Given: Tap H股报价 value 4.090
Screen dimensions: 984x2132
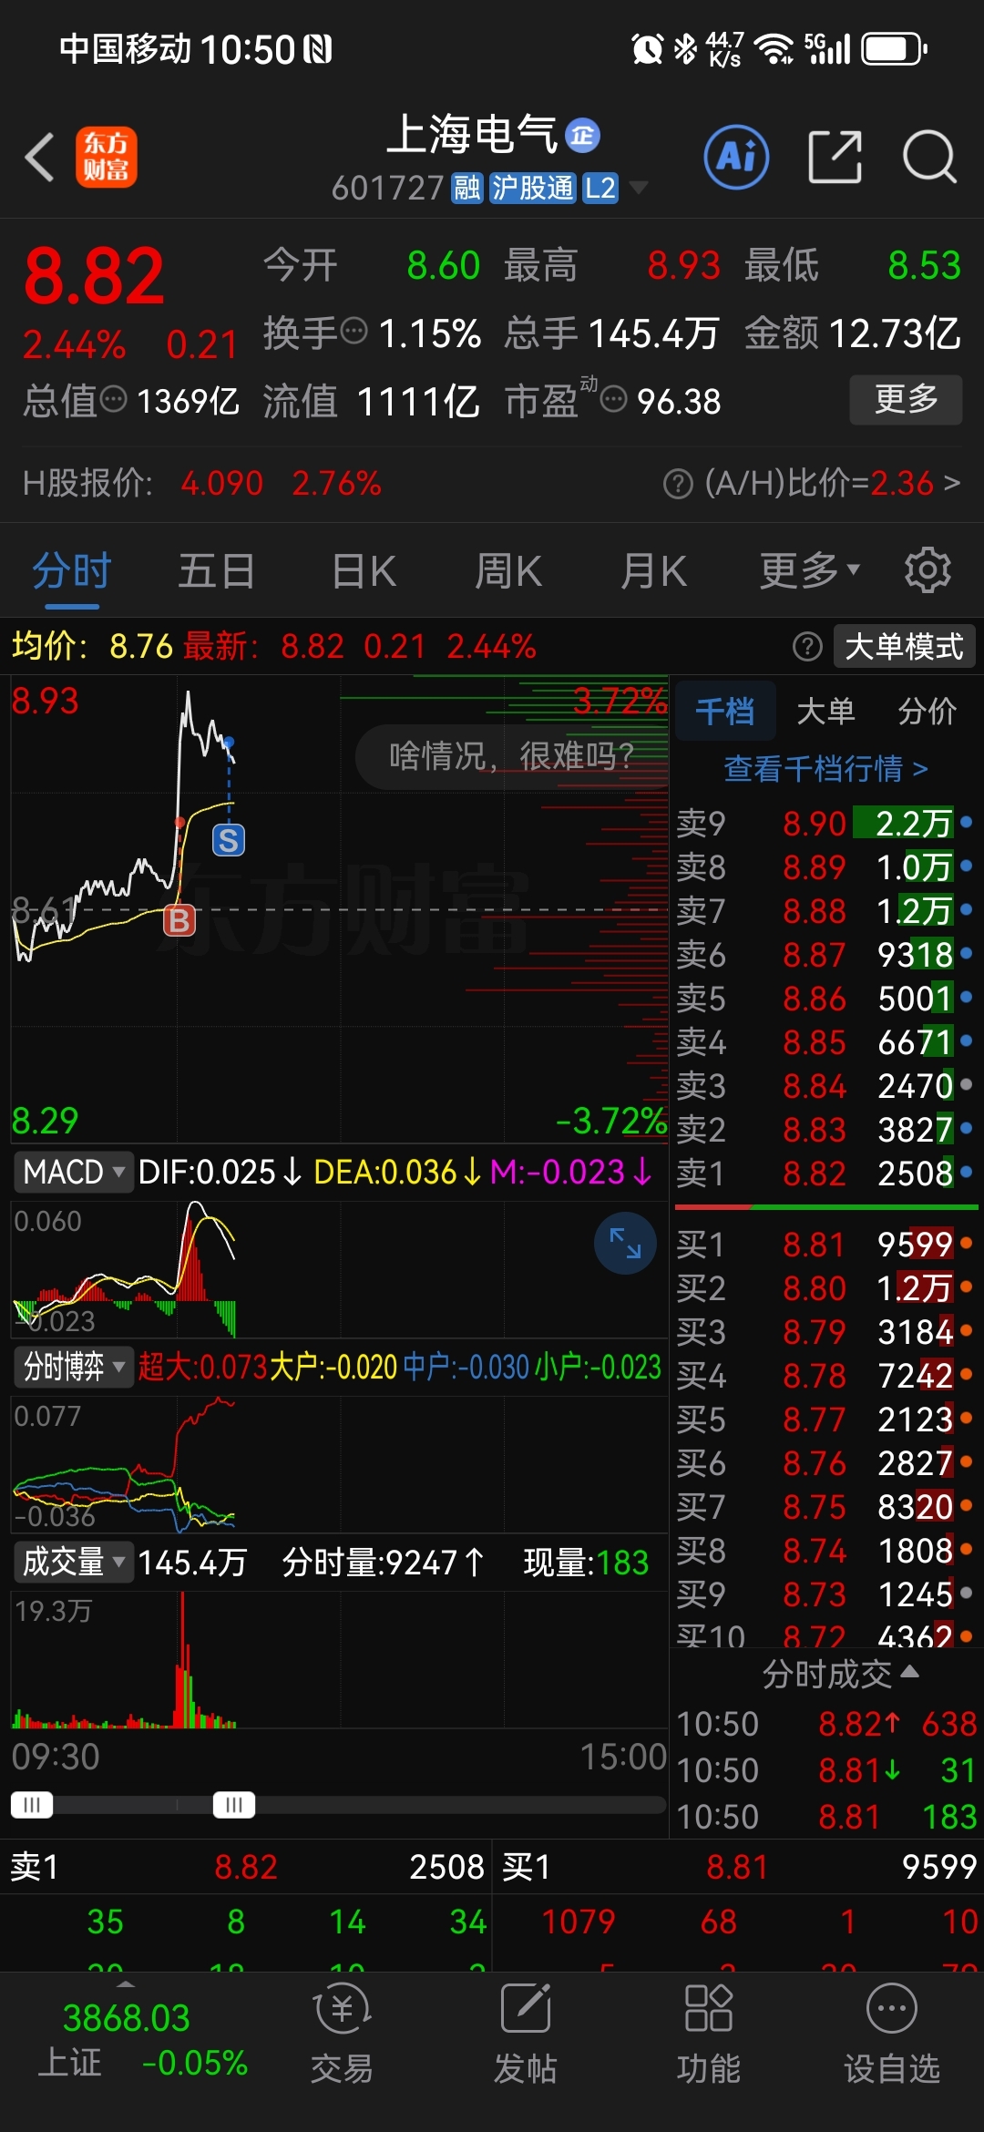Looking at the screenshot, I should (x=221, y=483).
